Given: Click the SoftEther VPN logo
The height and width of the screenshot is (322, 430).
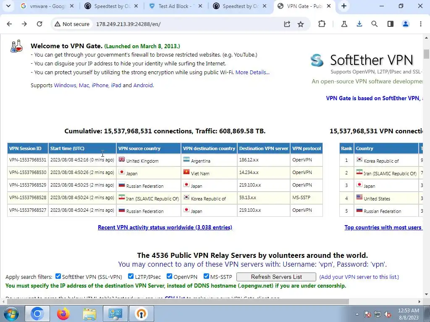Looking at the screenshot, I should tap(362, 60).
